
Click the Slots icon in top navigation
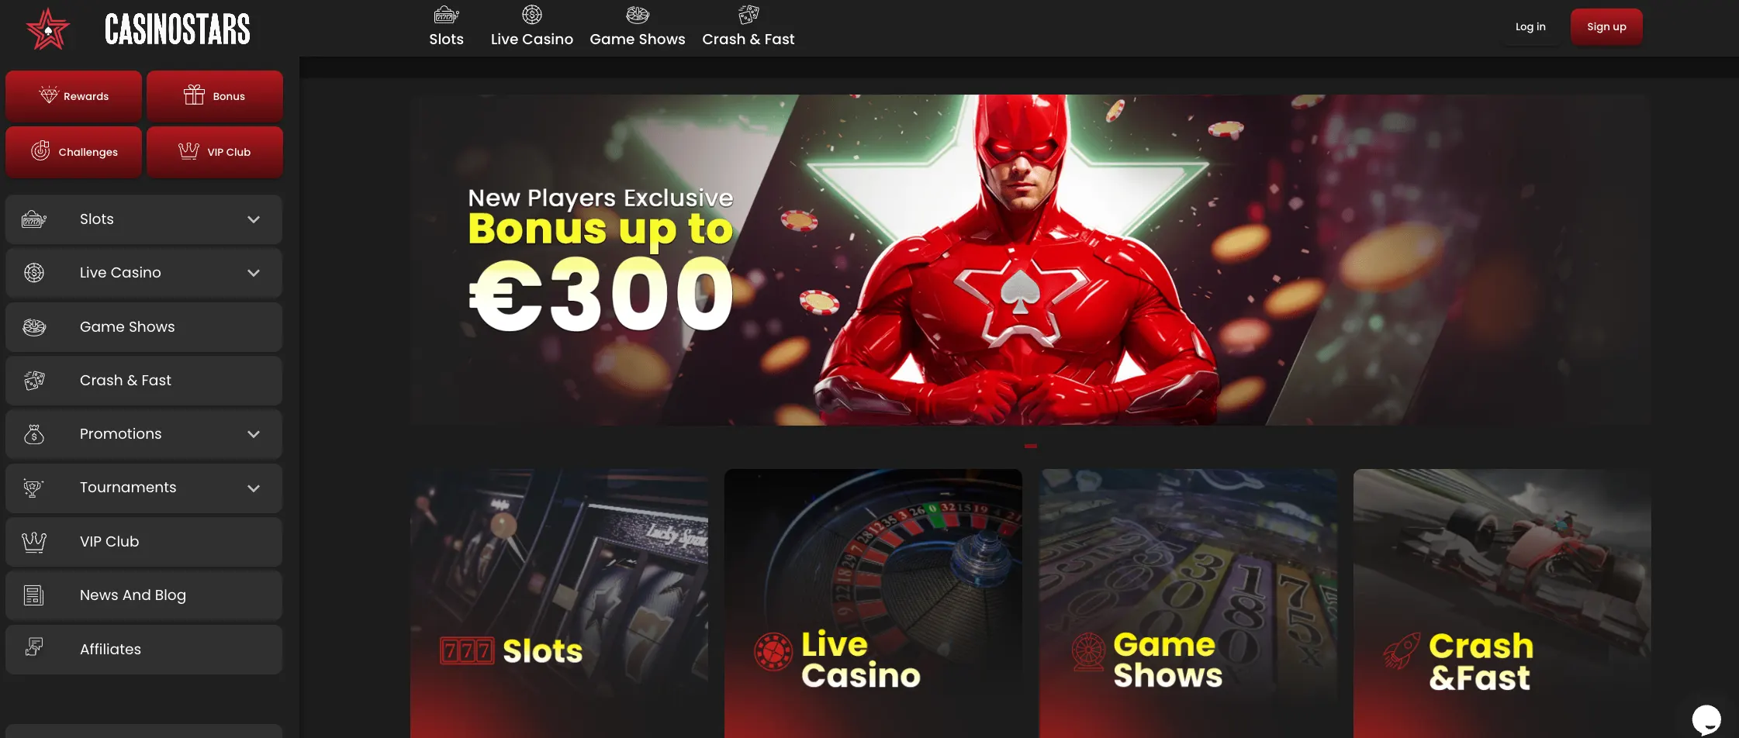tap(446, 14)
